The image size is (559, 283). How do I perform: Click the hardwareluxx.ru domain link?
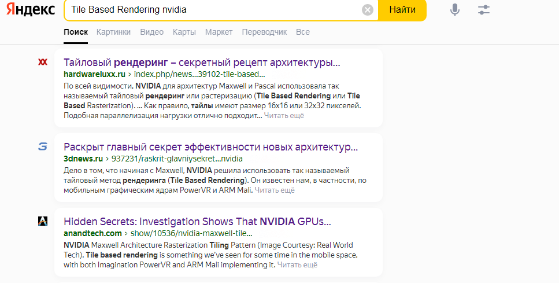click(x=94, y=74)
